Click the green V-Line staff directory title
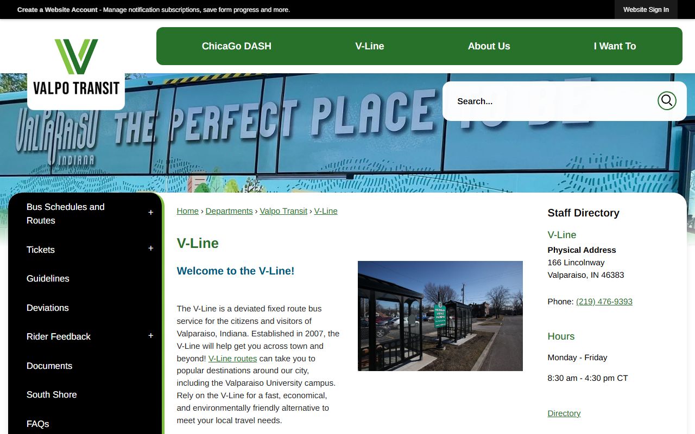Screen dimensions: 695x434 562,235
